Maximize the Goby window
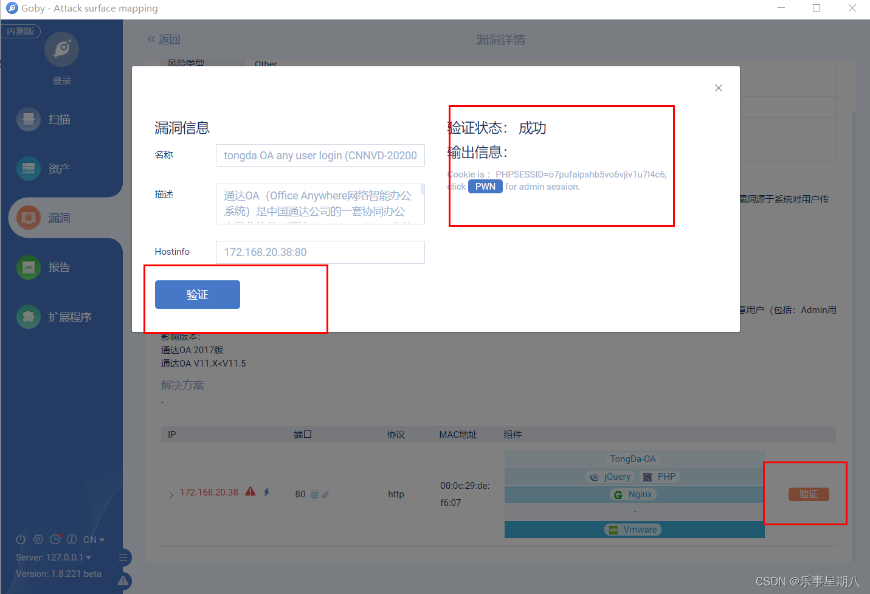This screenshot has width=870, height=594. coord(816,8)
